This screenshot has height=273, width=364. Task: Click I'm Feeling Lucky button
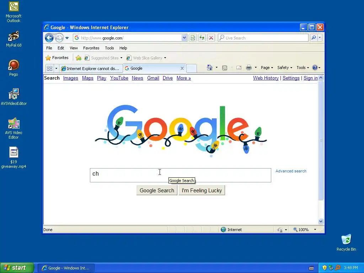point(202,191)
